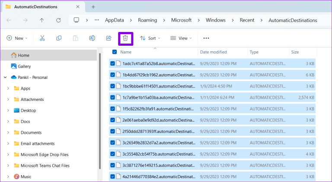The height and width of the screenshot is (182, 332).
Task: Expand the Attachments folder node
Action: pyautogui.click(x=8, y=99)
